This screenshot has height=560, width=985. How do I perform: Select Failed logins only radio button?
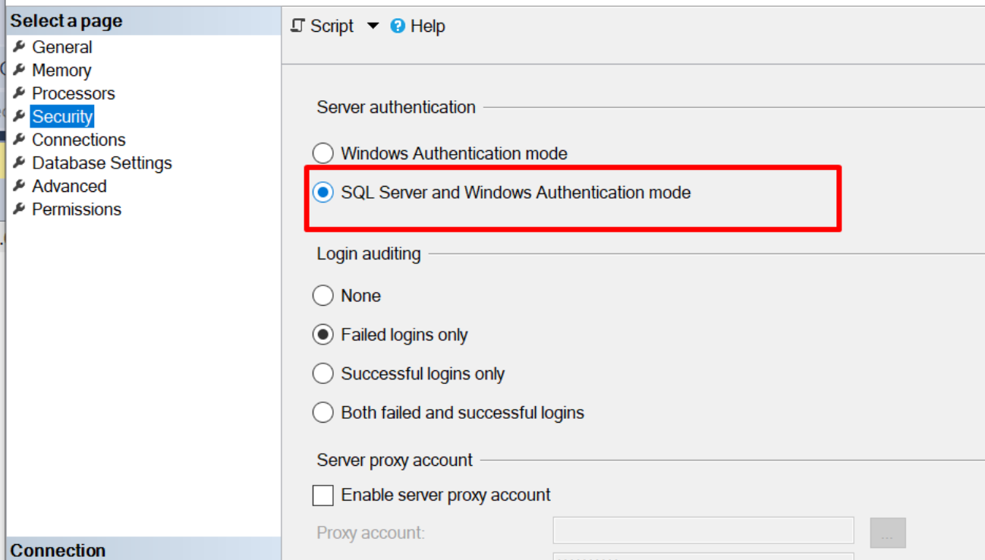pyautogui.click(x=323, y=335)
